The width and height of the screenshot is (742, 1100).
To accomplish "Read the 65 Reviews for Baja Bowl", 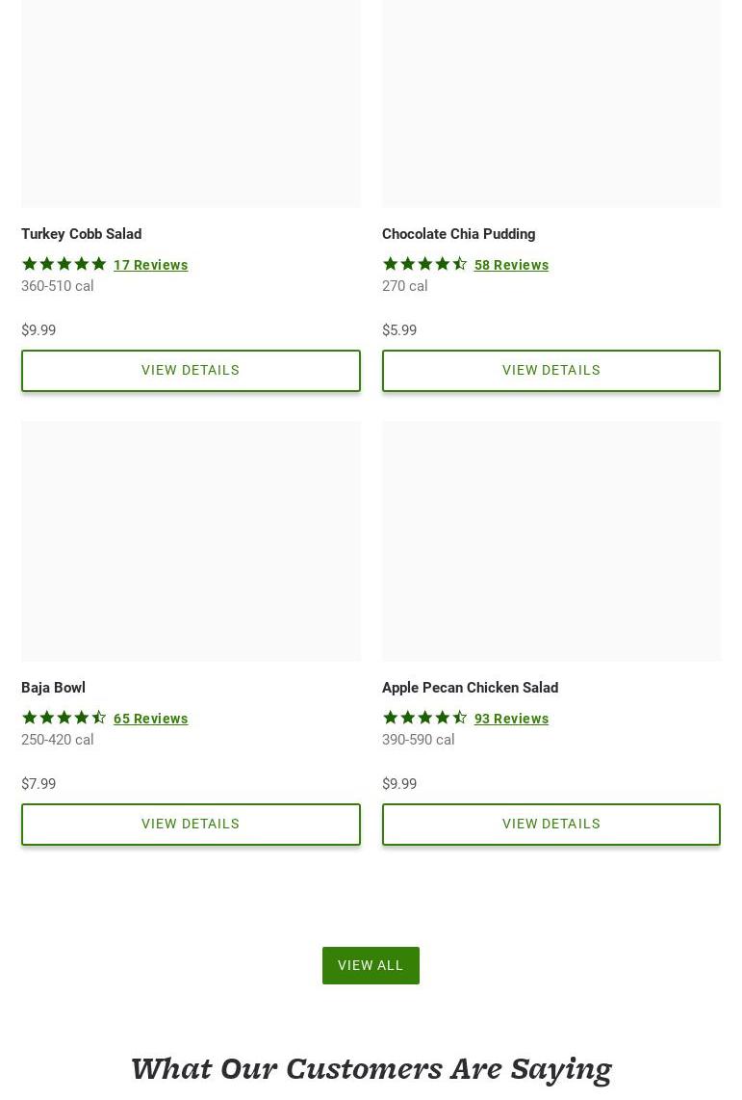I will tap(151, 719).
